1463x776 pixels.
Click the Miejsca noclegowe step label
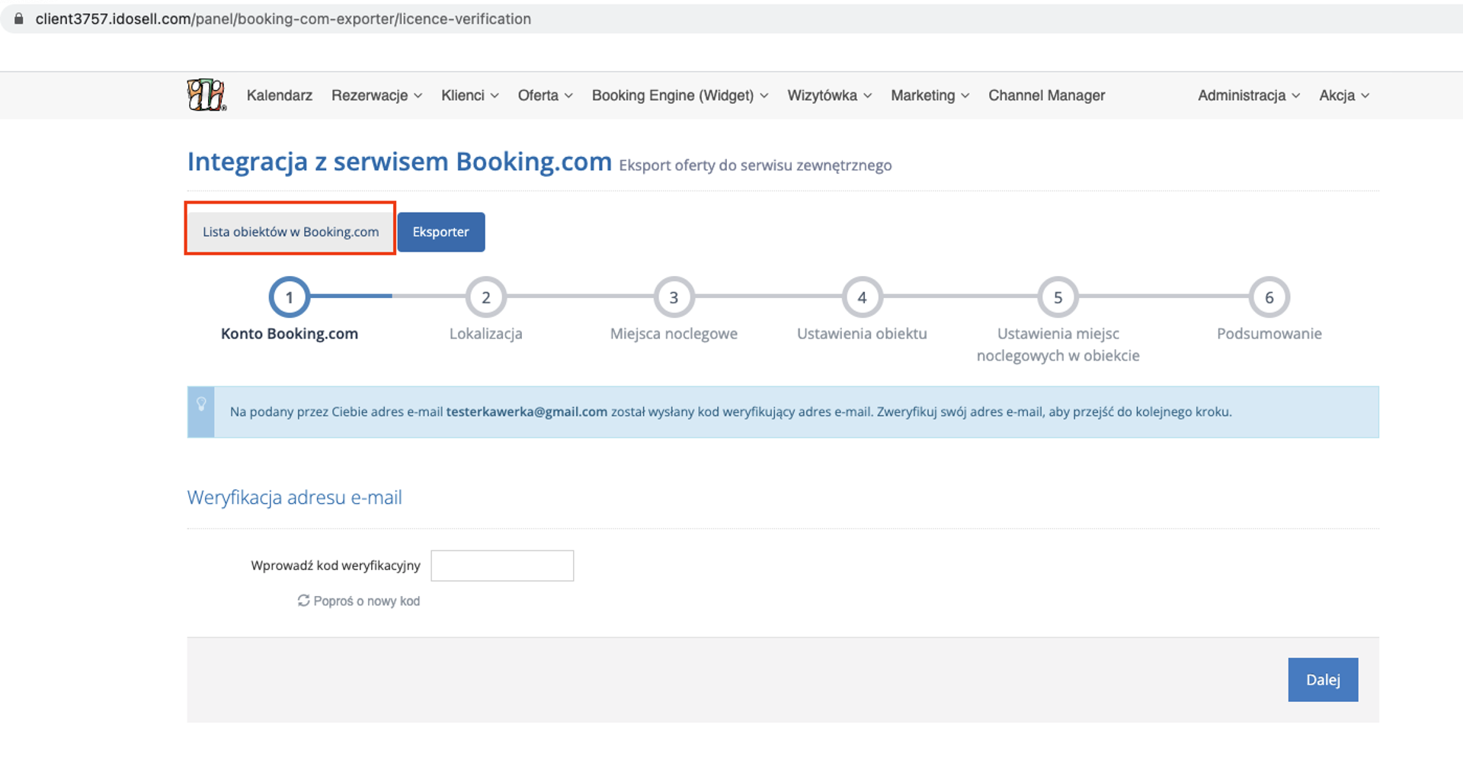(x=674, y=333)
